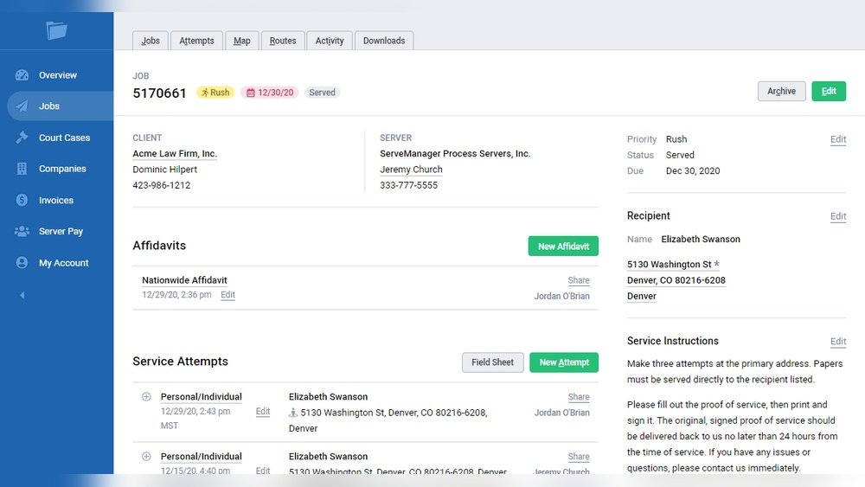Click the server phone 333-777-5555
The image size is (865, 487).
408,185
